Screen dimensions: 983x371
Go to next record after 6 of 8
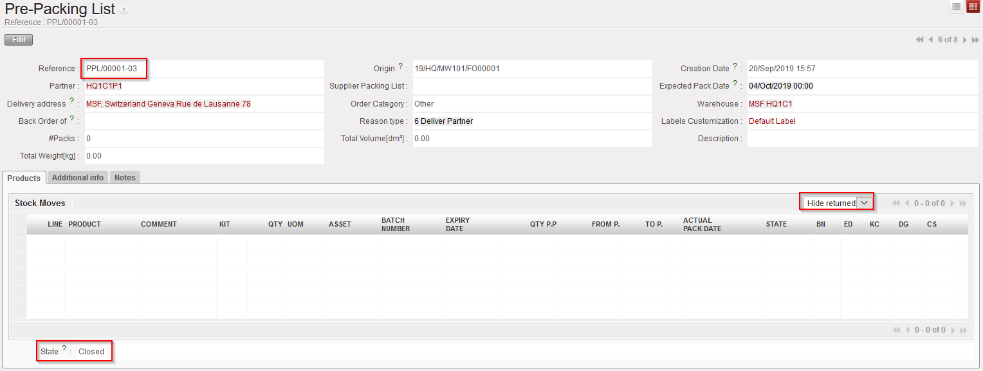(x=964, y=40)
